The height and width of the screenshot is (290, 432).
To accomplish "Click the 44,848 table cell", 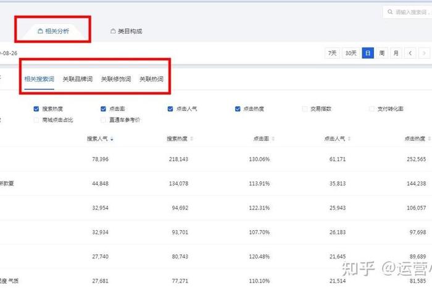I will coord(100,183).
